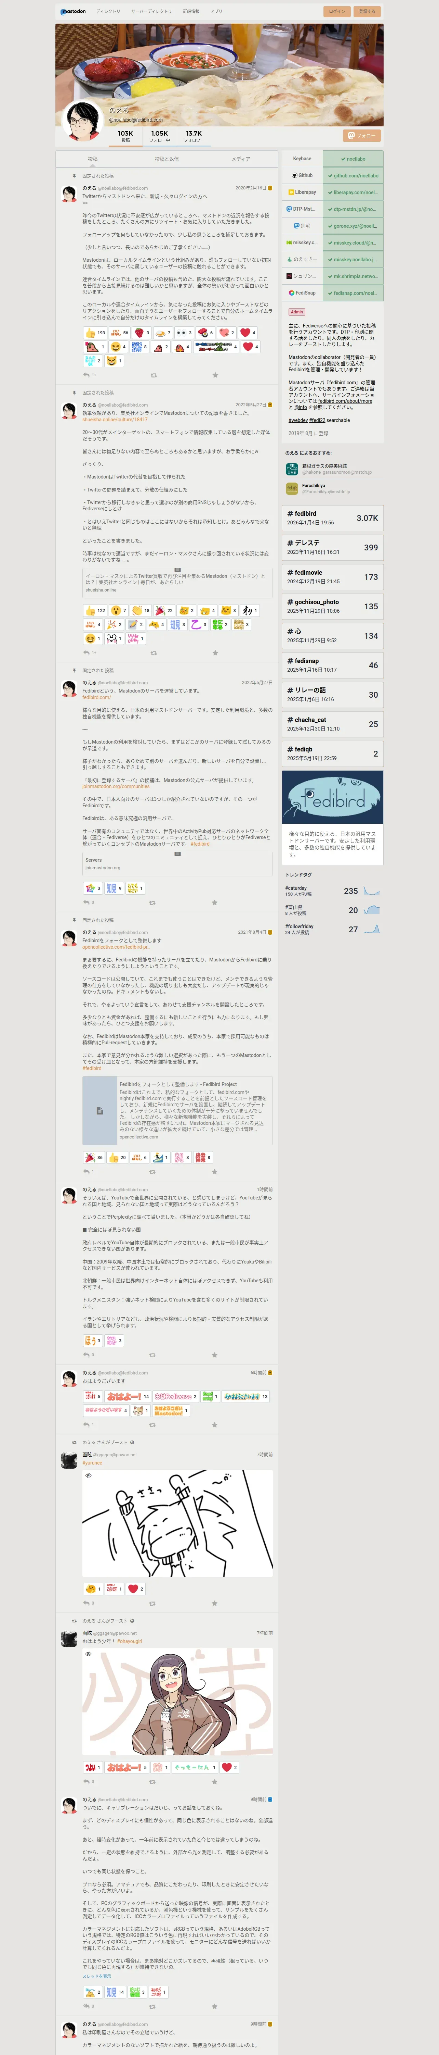Open the #ohayougirl hashtag link

(x=129, y=1641)
